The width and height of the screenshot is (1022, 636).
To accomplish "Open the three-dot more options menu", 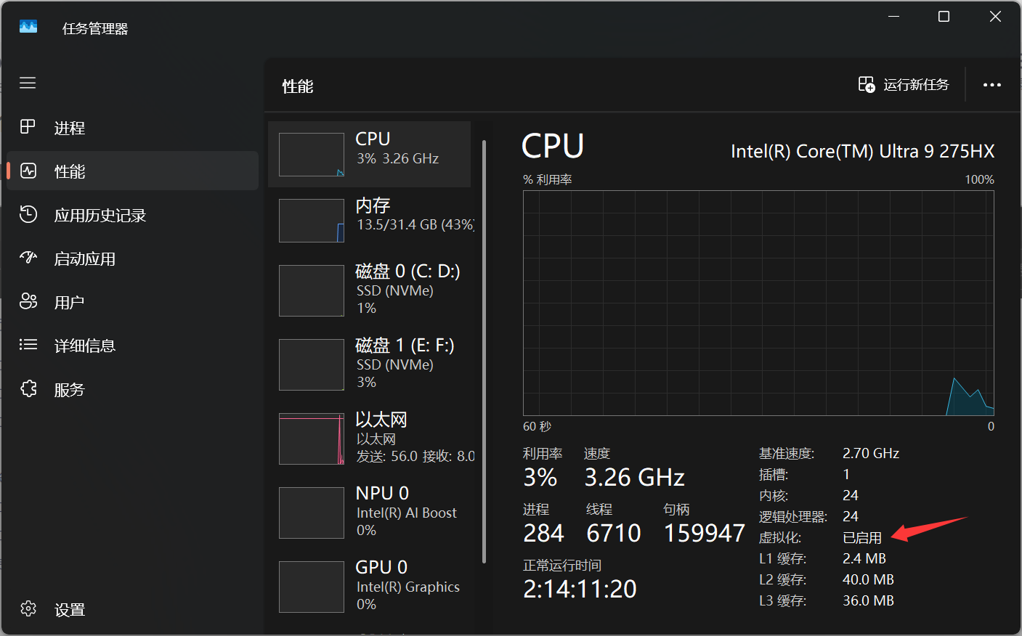I will pos(991,85).
